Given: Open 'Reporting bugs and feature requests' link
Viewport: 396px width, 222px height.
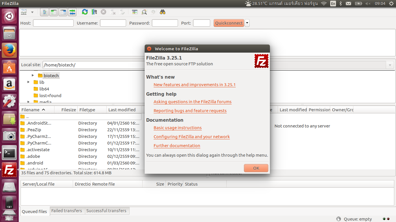Looking at the screenshot, I should 190,111.
